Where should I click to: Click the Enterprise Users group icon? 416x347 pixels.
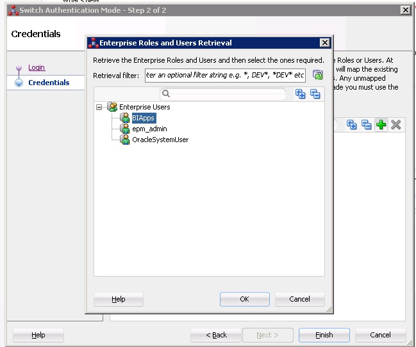click(x=112, y=106)
